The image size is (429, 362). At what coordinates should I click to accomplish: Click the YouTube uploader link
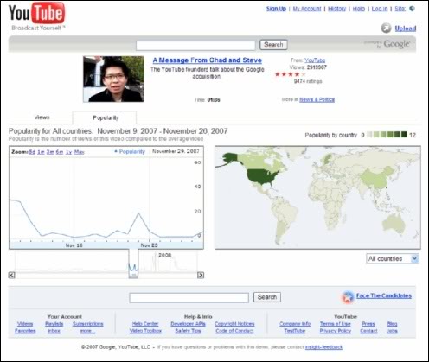tap(315, 60)
